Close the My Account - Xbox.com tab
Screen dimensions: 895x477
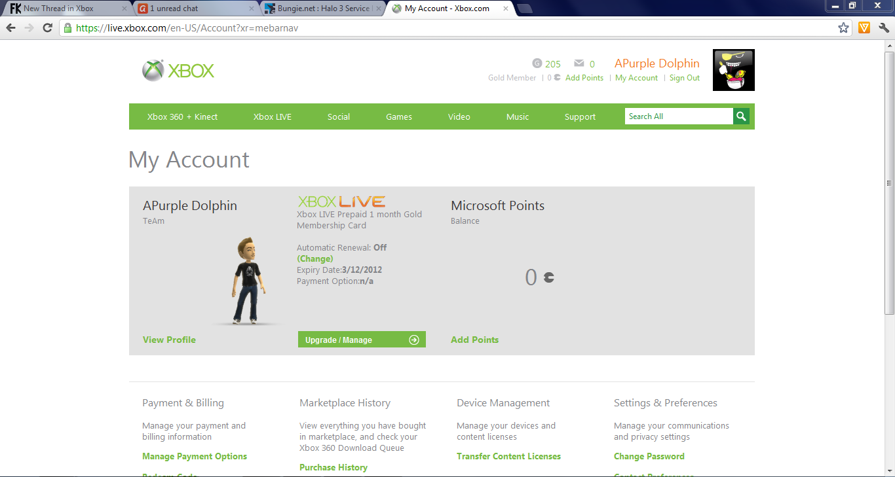tap(505, 9)
